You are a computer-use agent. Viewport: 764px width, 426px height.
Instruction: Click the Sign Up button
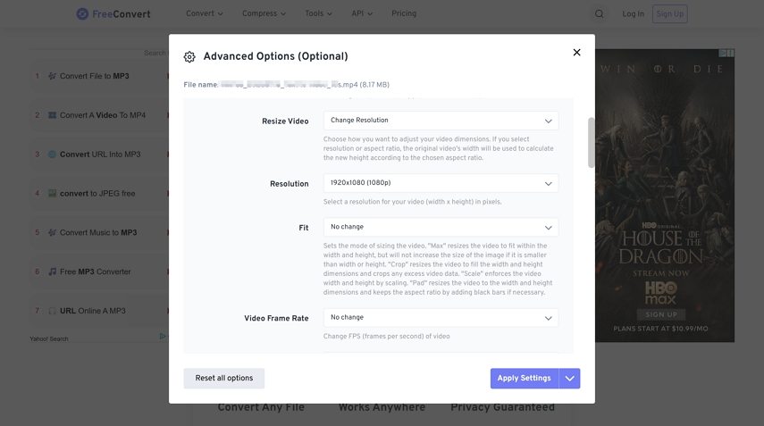click(670, 14)
